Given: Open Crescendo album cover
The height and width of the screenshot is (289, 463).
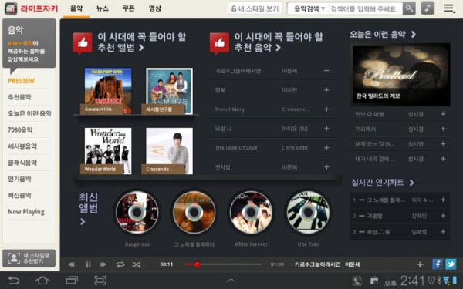Looking at the screenshot, I should click(169, 151).
